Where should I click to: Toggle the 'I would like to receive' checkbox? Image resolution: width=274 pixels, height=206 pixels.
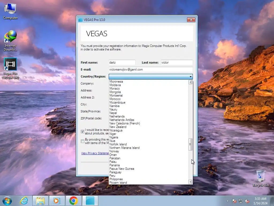point(82,131)
